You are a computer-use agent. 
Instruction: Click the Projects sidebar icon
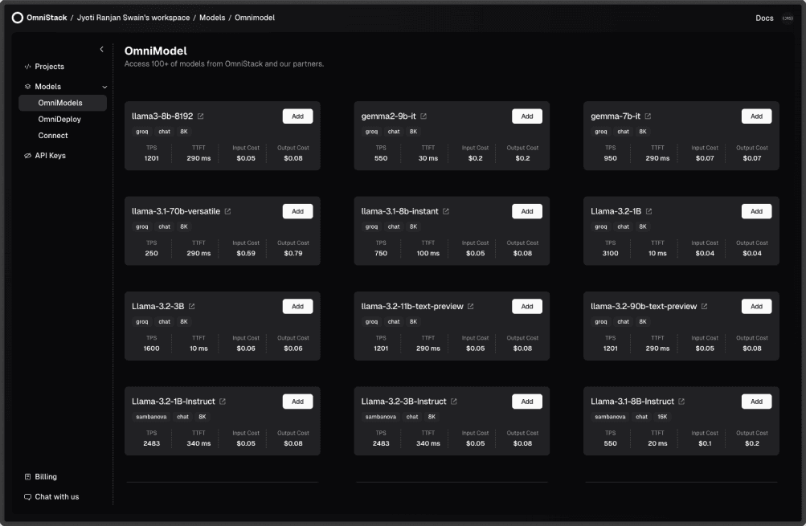pos(28,67)
